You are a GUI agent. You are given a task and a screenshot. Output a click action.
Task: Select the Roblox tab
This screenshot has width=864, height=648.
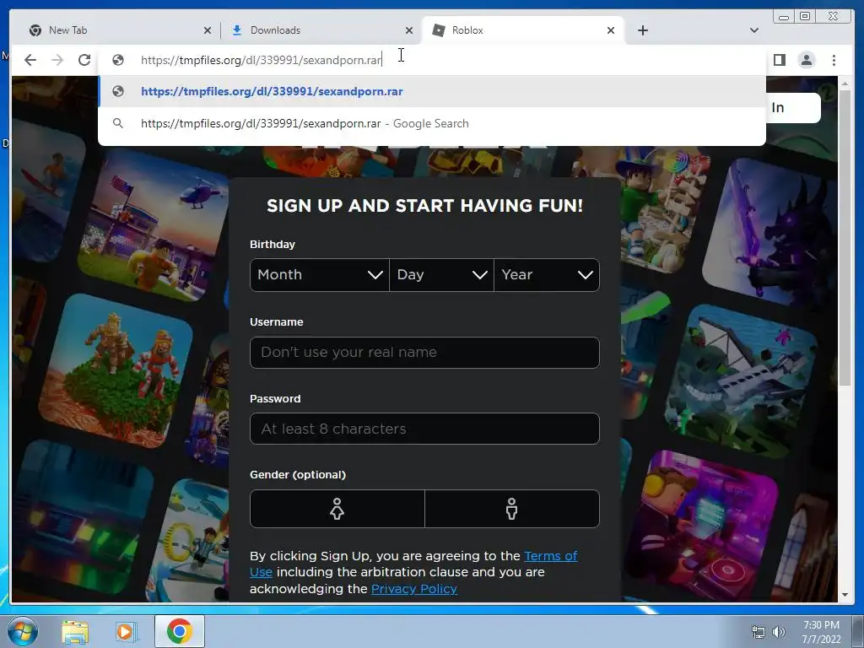(x=522, y=30)
